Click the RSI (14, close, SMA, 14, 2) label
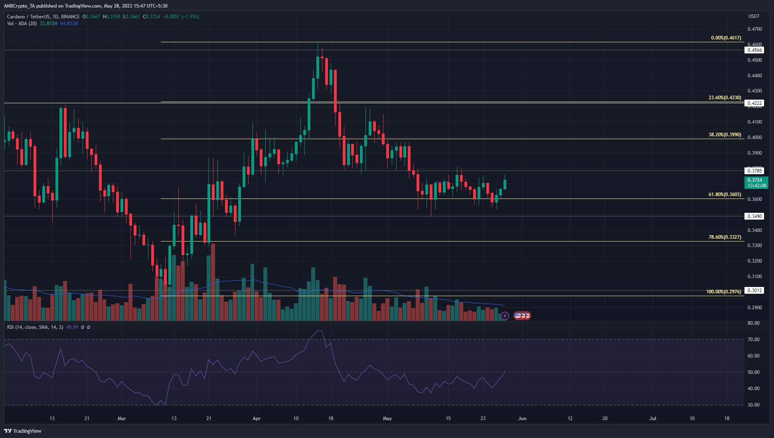This screenshot has height=438, width=774. click(x=35, y=327)
